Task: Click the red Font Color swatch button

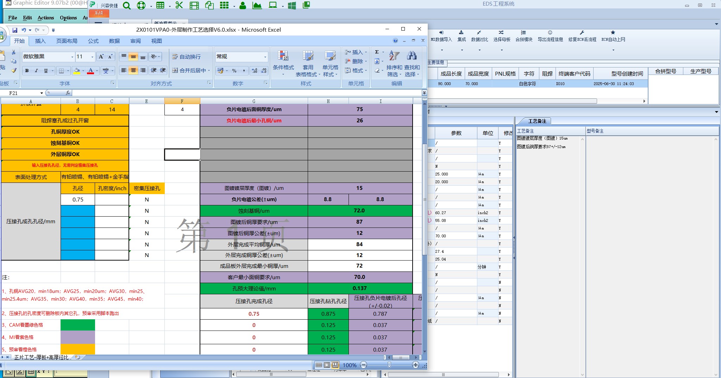Action: pos(90,71)
